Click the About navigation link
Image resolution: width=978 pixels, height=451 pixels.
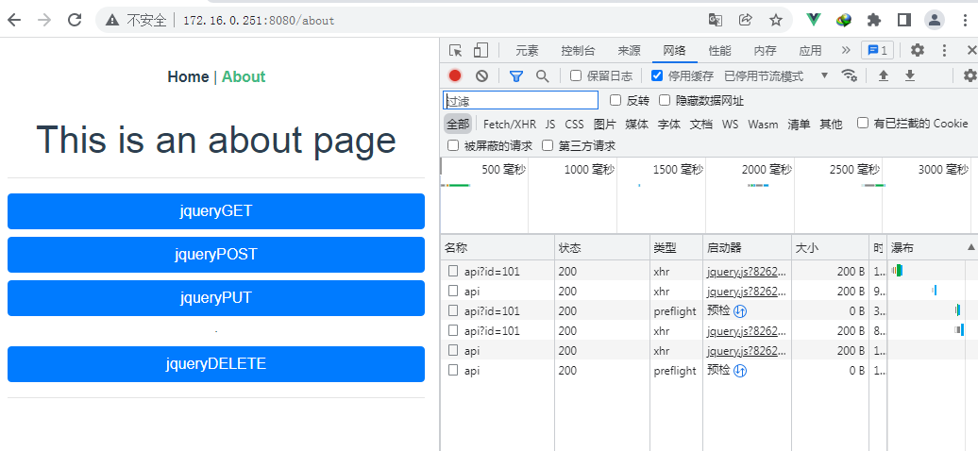[244, 76]
